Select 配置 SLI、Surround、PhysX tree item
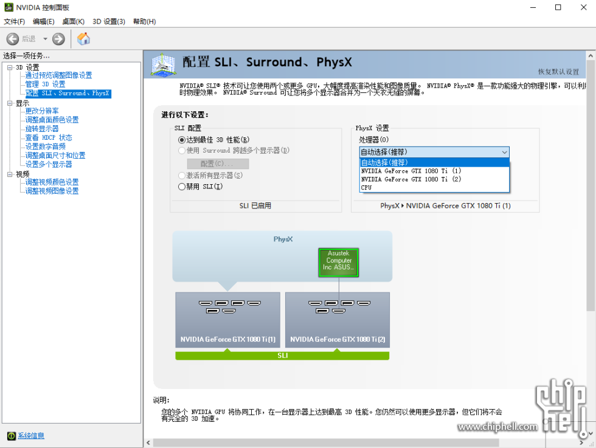Viewport: 596px width, 448px height. 68,94
